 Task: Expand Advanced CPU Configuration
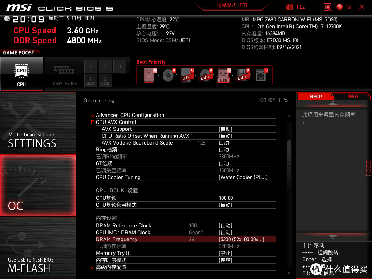pyautogui.click(x=130, y=115)
